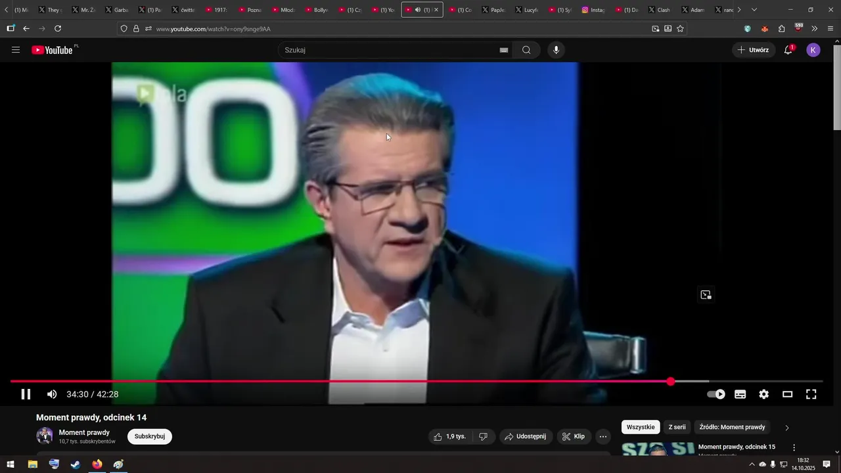Open Steam from the taskbar
This screenshot has width=841, height=473.
point(76,464)
